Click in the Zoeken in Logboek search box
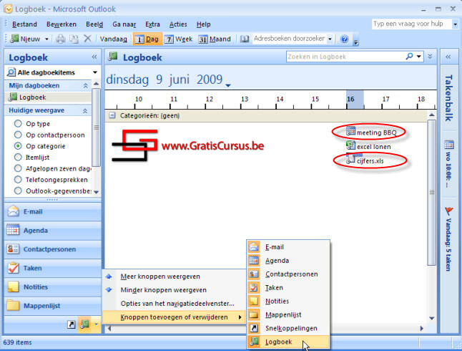 (x=345, y=57)
